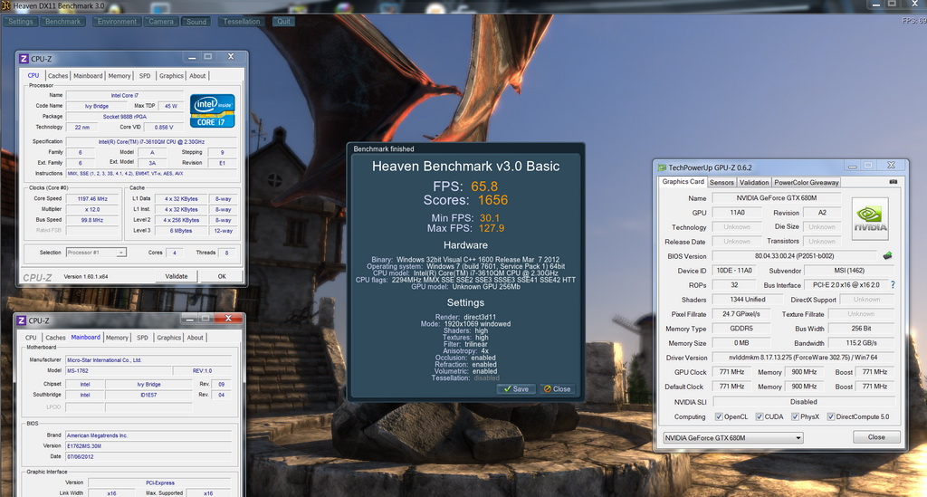Click Quit in the Heaven menu bar
The height and width of the screenshot is (497, 927).
click(283, 22)
